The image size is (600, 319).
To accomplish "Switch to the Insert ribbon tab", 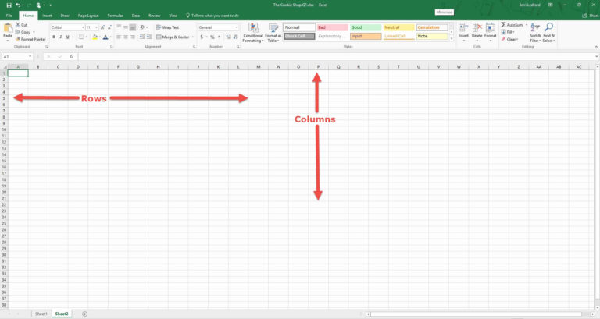I will point(47,16).
